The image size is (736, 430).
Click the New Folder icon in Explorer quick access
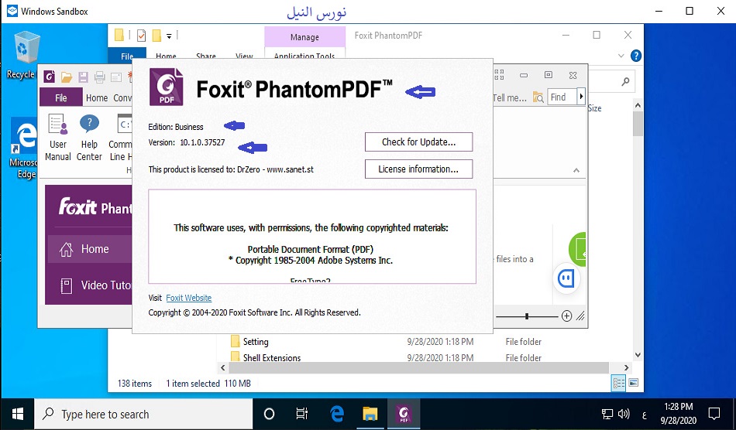pos(156,36)
